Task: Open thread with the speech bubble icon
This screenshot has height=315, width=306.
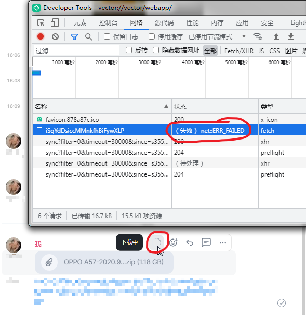Action: [x=206, y=243]
